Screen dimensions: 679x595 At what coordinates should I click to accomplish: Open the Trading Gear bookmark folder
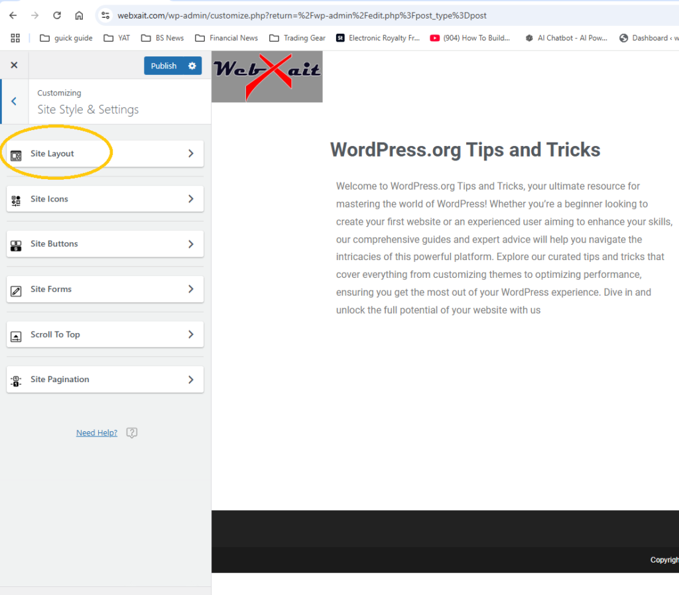pyautogui.click(x=297, y=38)
